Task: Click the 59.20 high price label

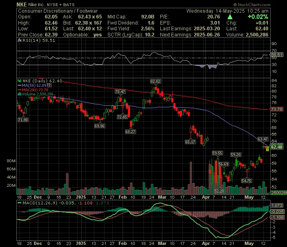Action: pyautogui.click(x=236, y=155)
